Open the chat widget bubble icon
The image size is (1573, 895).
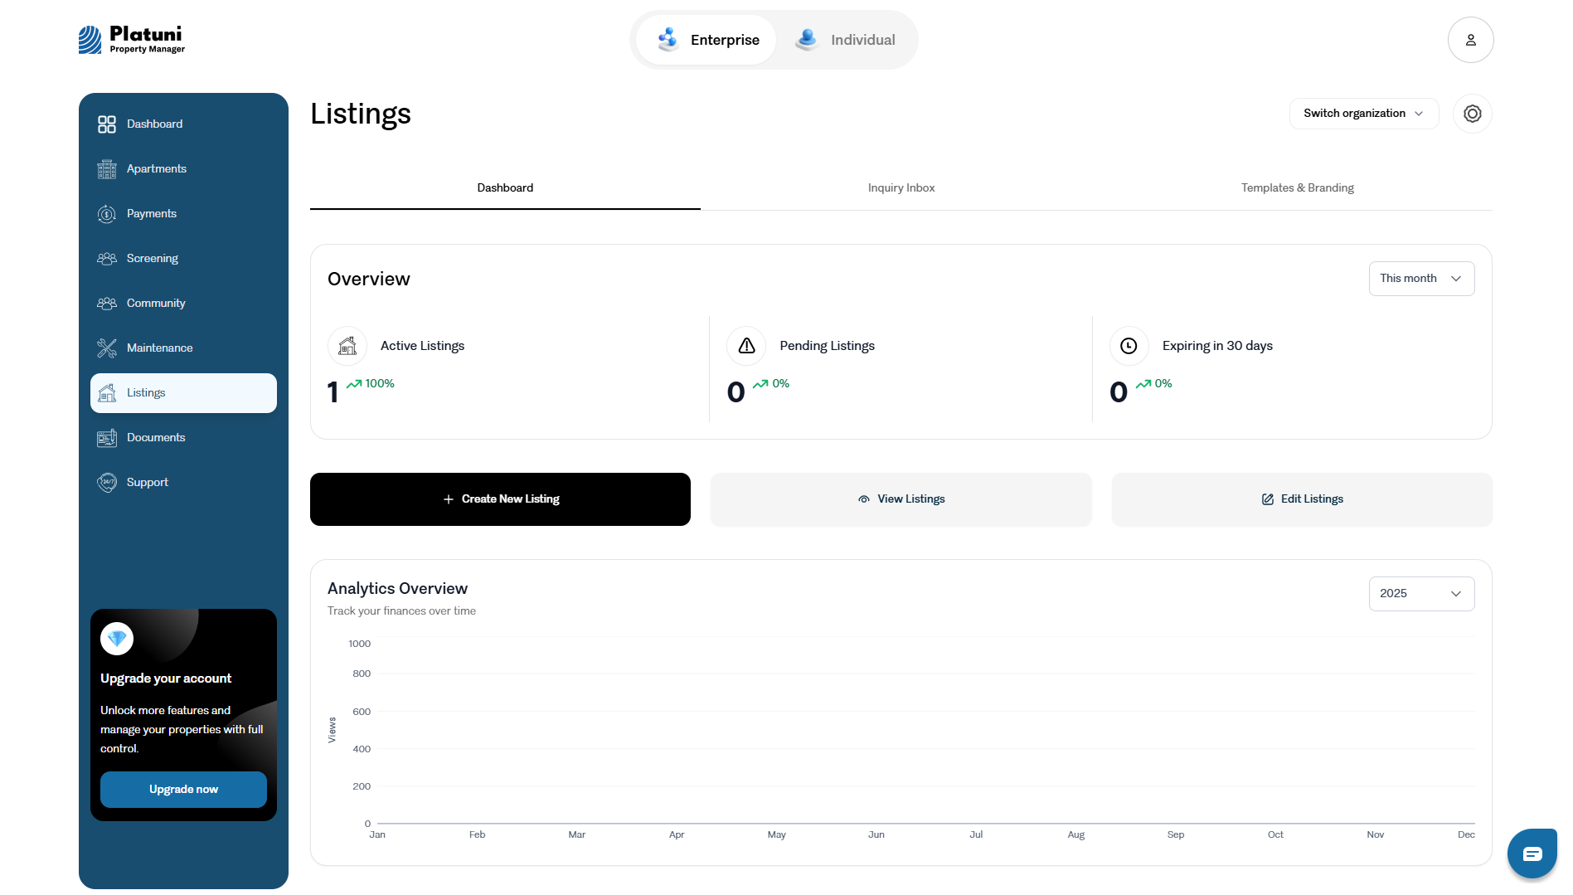coord(1532,854)
